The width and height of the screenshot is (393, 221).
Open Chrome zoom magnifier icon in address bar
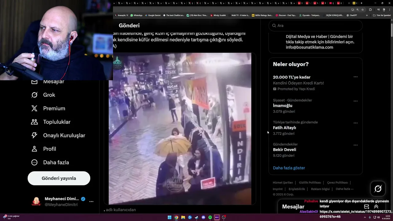pos(357,10)
